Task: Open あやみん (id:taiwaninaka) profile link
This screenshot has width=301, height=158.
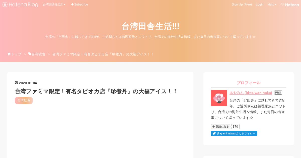Action: [x=251, y=93]
